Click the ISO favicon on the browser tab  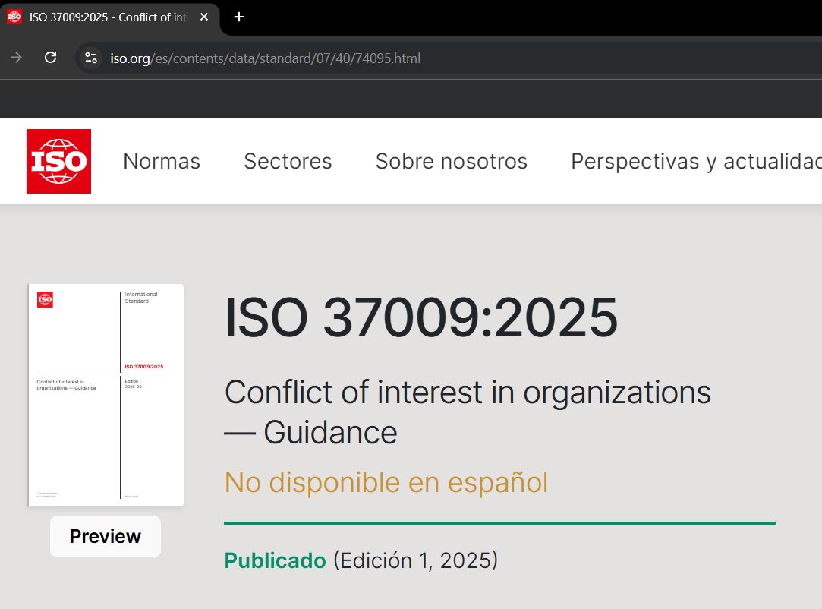14,17
